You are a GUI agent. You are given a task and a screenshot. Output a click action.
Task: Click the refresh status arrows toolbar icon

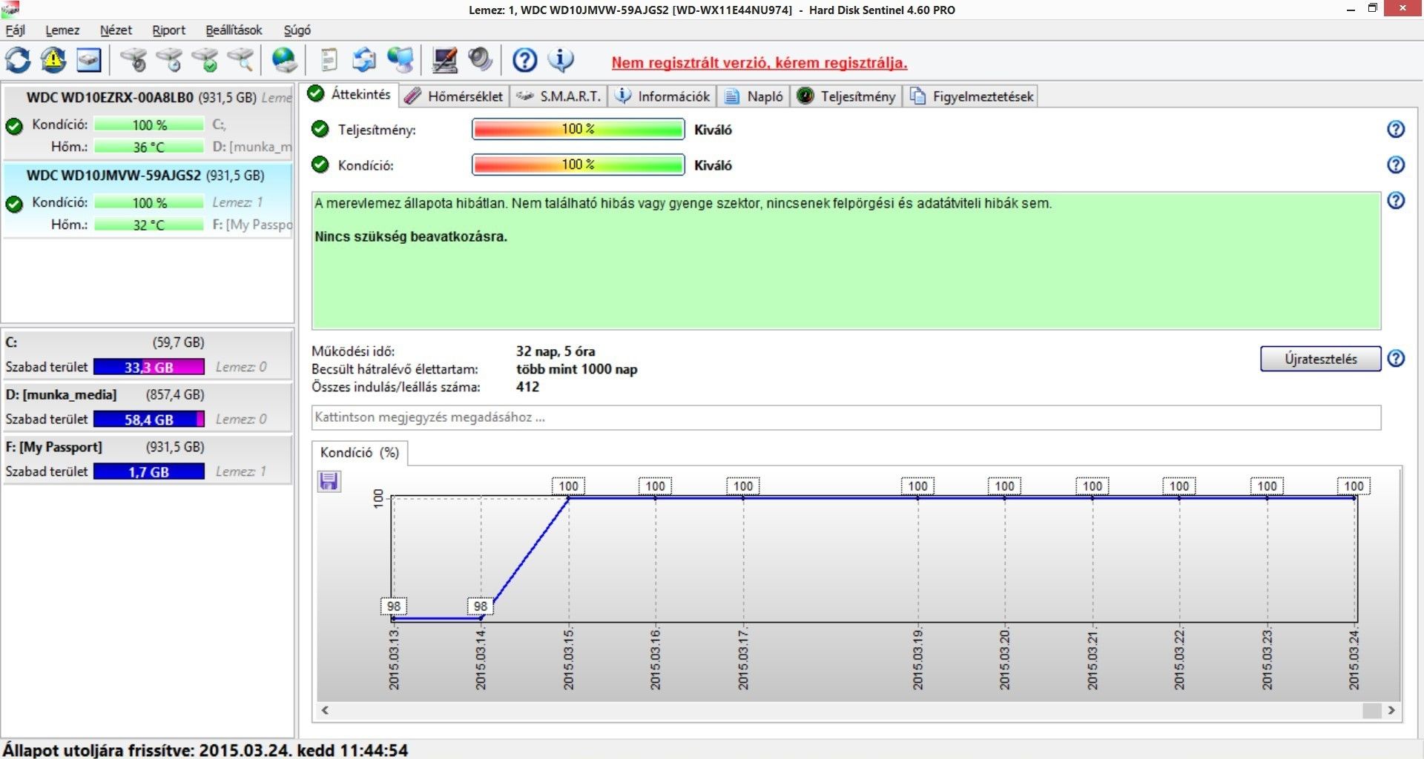18,60
